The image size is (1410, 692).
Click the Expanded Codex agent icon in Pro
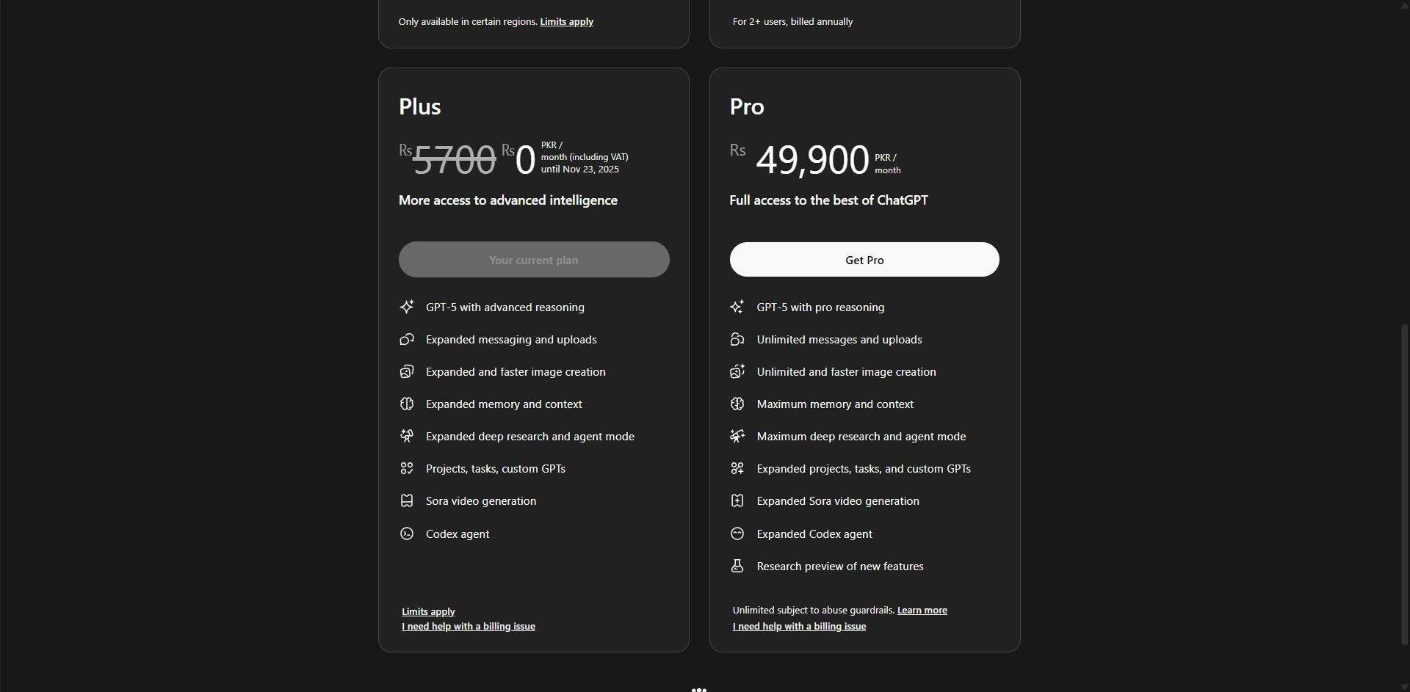[x=737, y=534]
